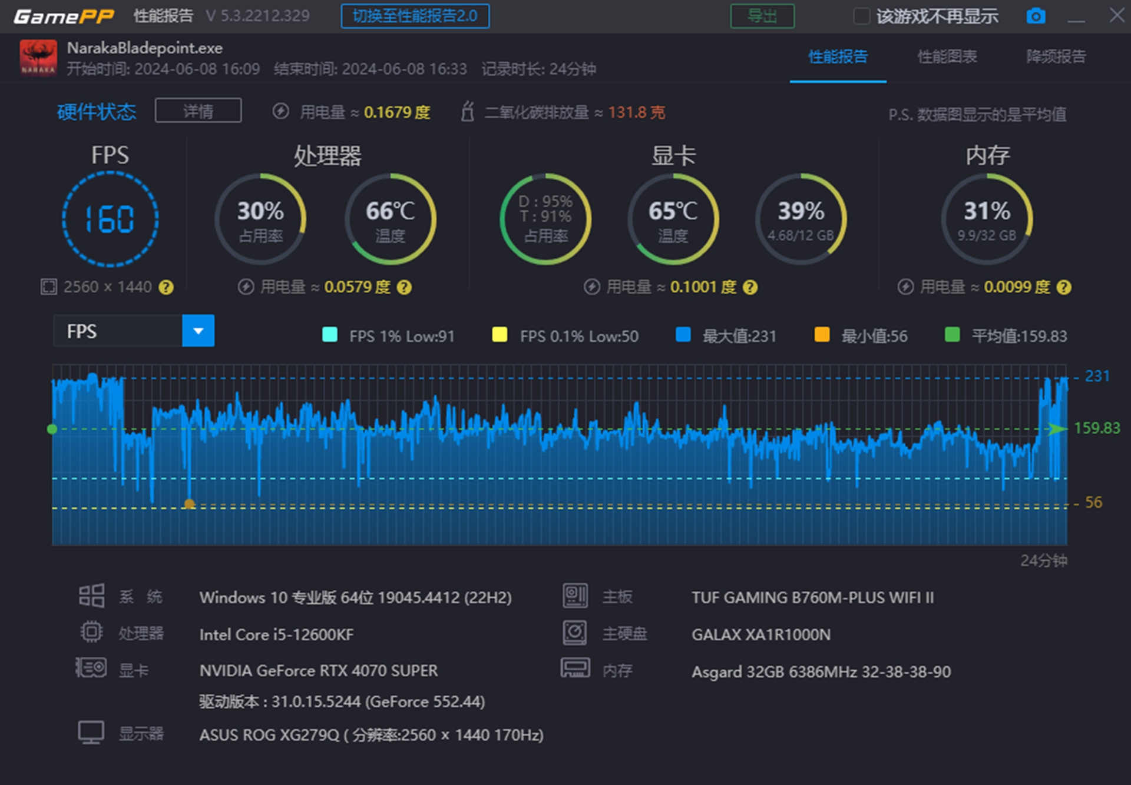Toggle the FPS 1% Low legend square
Viewport: 1131px width, 785px height.
tap(330, 335)
